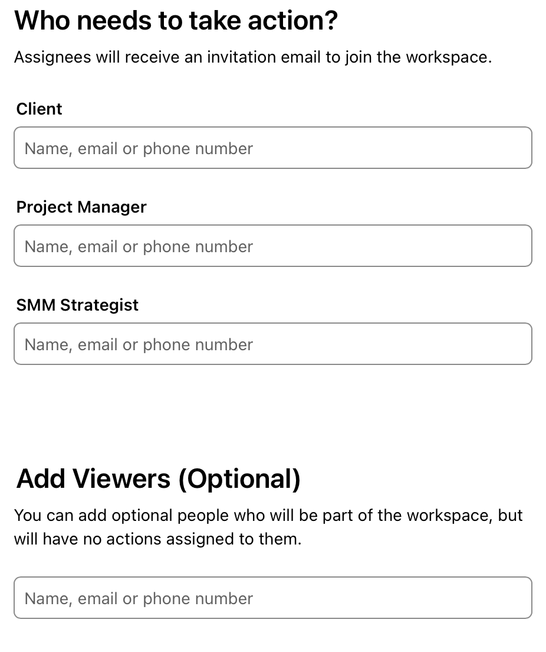Screen dimensions: 546x652
Task: Focus the Add Viewers input field
Action: [x=273, y=598]
